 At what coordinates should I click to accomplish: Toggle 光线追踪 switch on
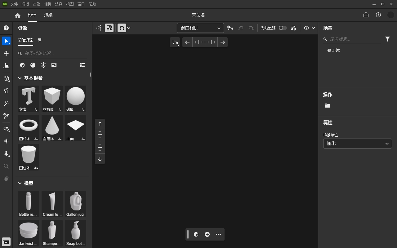point(283,28)
